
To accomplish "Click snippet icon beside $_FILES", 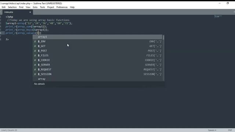I will [x=35, y=55].
